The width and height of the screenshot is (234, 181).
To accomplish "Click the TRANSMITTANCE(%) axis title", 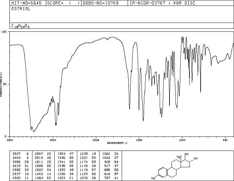I will [x=1, y=84].
